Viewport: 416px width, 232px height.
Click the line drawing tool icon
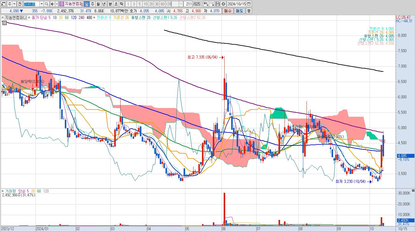pos(212,4)
